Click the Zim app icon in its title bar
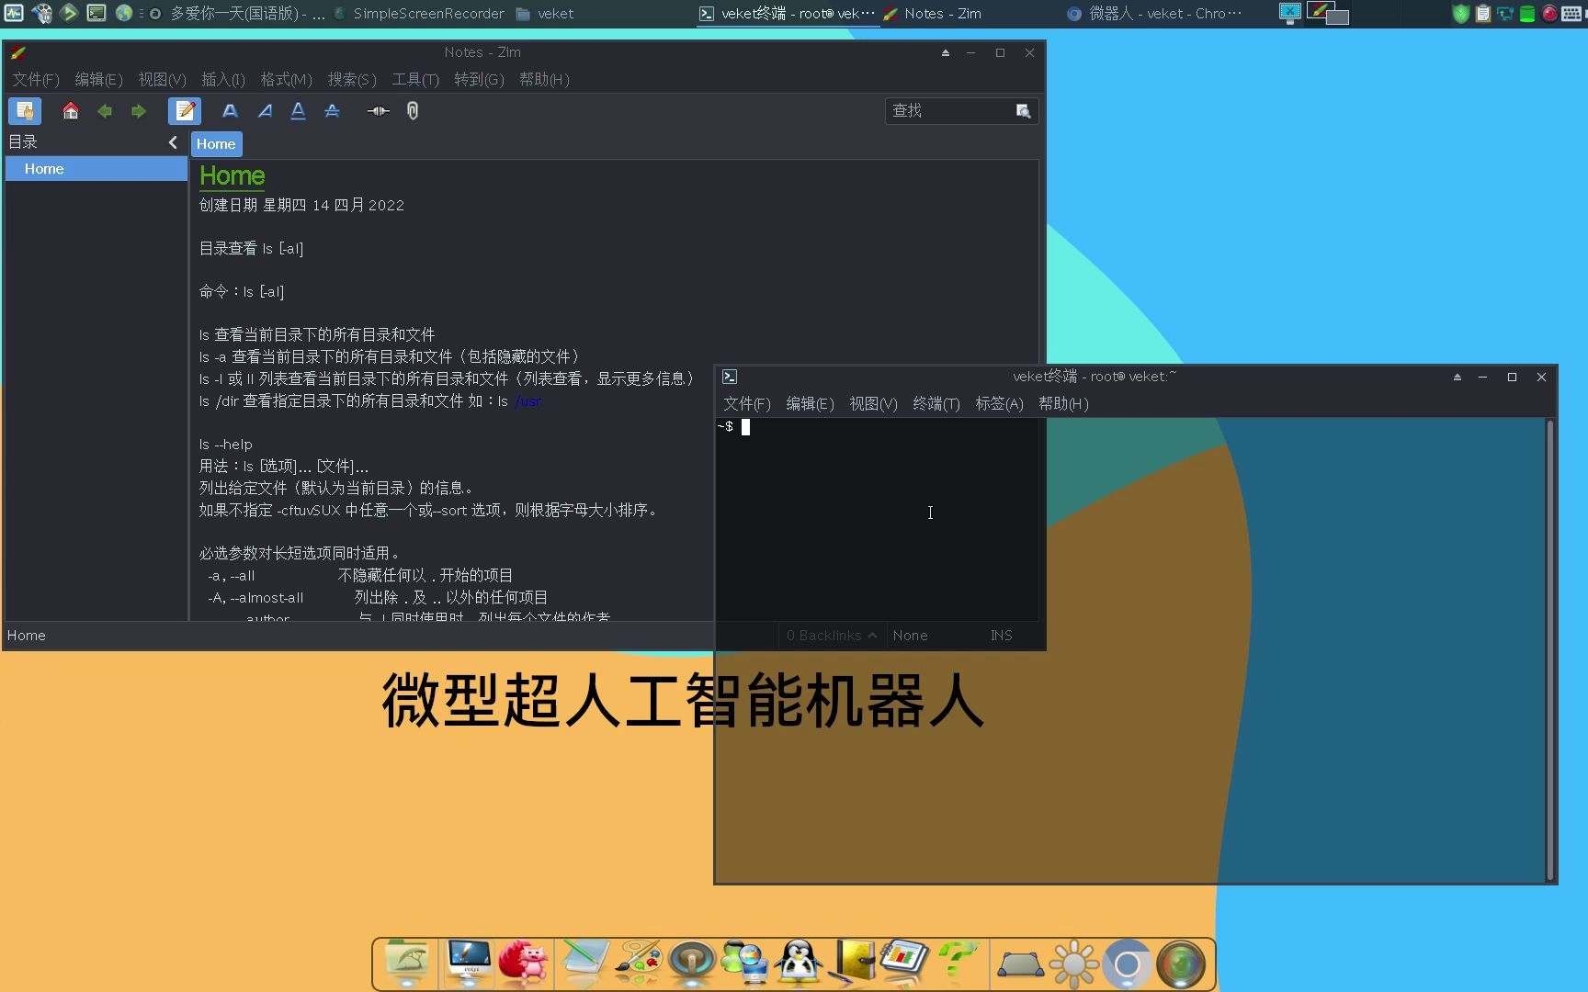The image size is (1588, 992). pos(17,53)
